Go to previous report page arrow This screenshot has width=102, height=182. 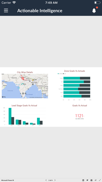[46, 180]
